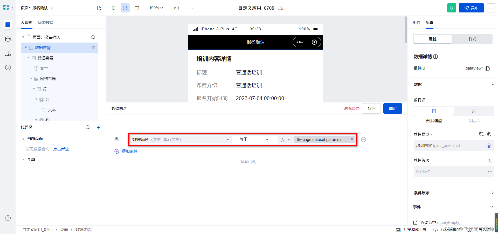Image resolution: width=498 pixels, height=234 pixels.
Task: Click the app logo icon
Action: click(6, 8)
